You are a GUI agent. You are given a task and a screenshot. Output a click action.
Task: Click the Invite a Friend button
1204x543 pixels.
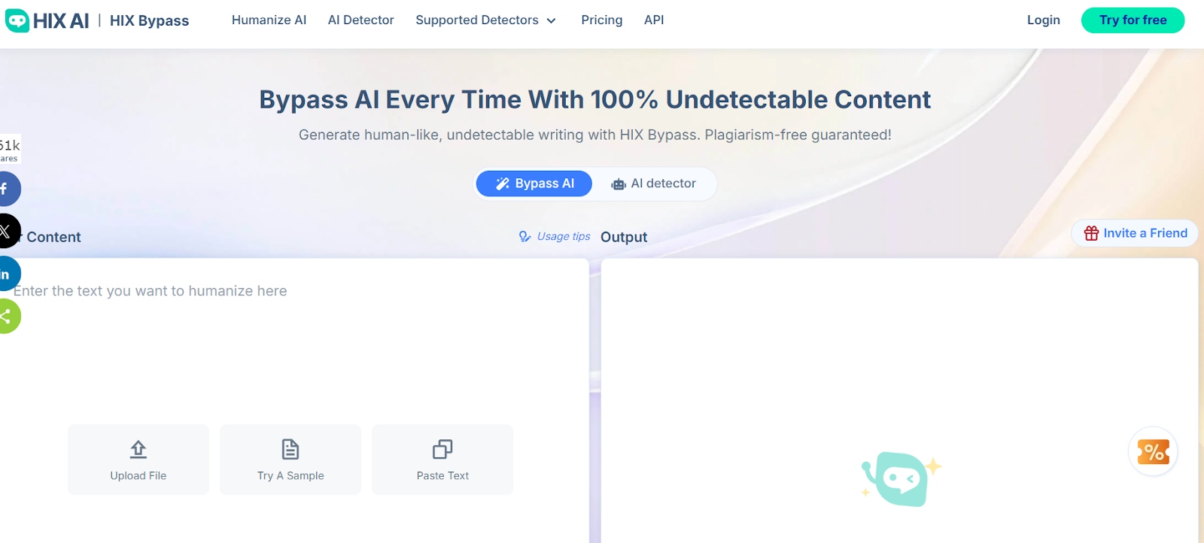pos(1135,233)
